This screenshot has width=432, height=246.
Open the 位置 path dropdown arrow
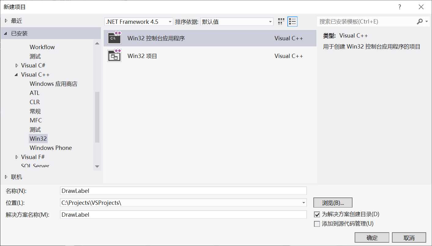[x=304, y=203]
